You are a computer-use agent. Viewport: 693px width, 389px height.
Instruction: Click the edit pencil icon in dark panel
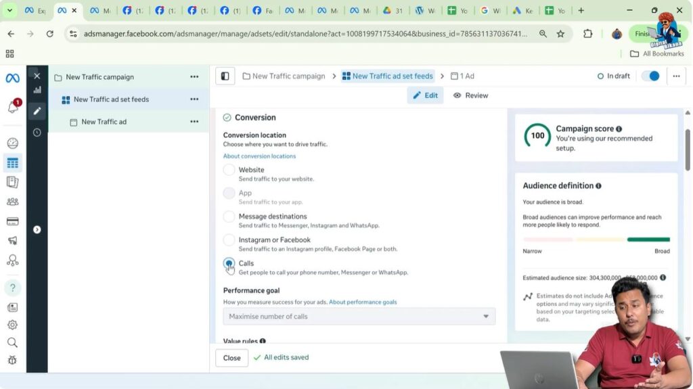point(37,110)
